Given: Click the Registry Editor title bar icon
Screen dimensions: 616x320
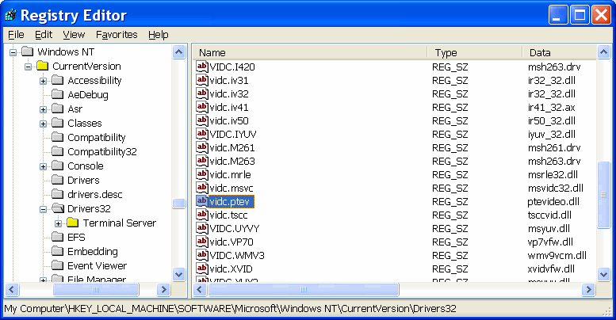Looking at the screenshot, I should 11,15.
